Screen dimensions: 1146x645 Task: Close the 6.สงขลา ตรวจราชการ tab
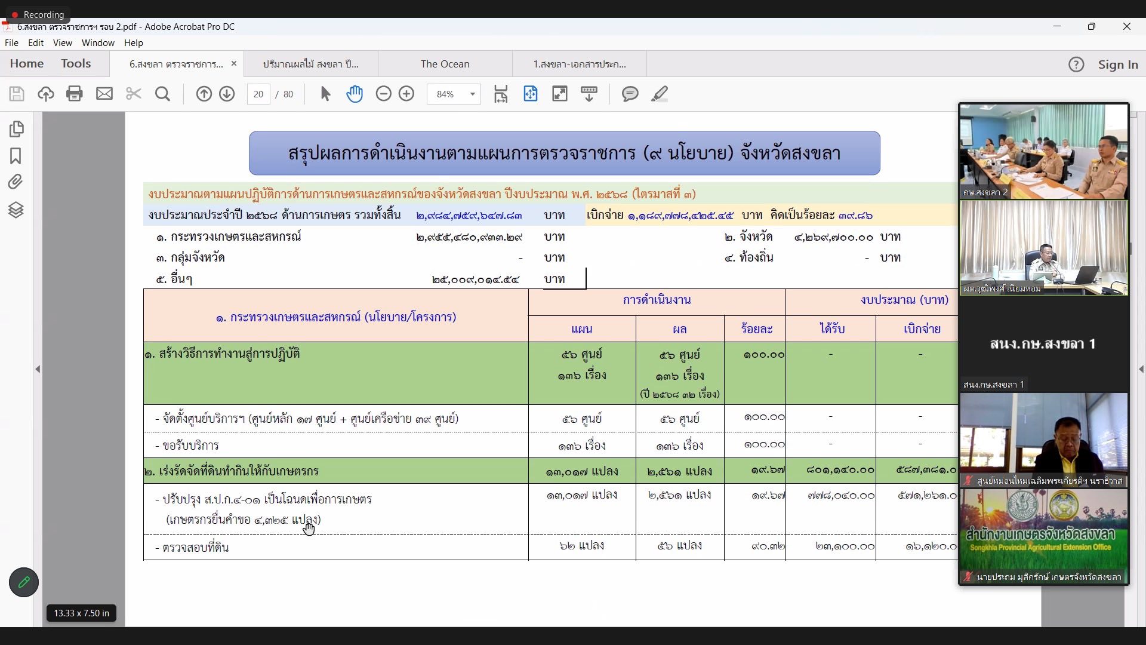pyautogui.click(x=234, y=63)
